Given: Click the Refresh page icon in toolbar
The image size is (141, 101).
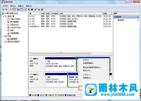Looking at the screenshot, I should coord(26,9).
